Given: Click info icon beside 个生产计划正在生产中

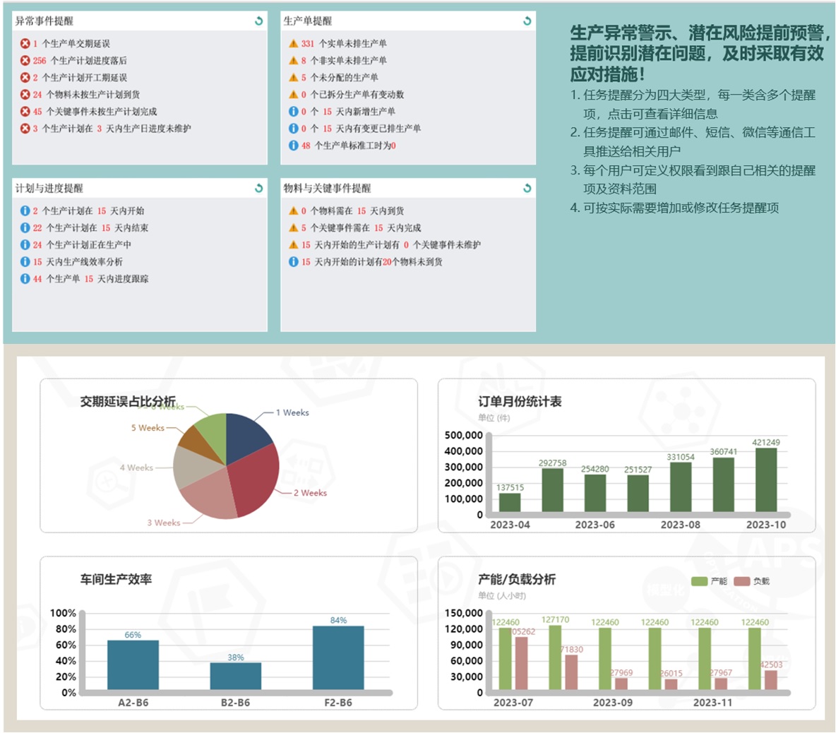Looking at the screenshot, I should coord(25,245).
